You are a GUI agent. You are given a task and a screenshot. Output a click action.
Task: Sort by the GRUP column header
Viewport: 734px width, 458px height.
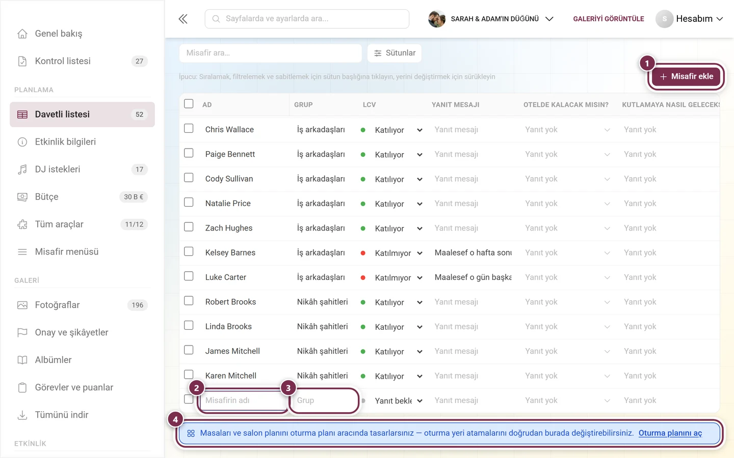point(303,105)
